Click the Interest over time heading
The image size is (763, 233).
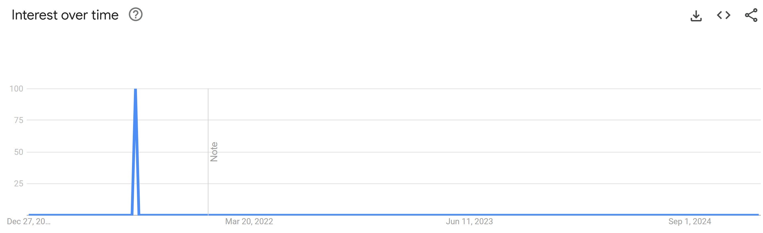point(65,15)
